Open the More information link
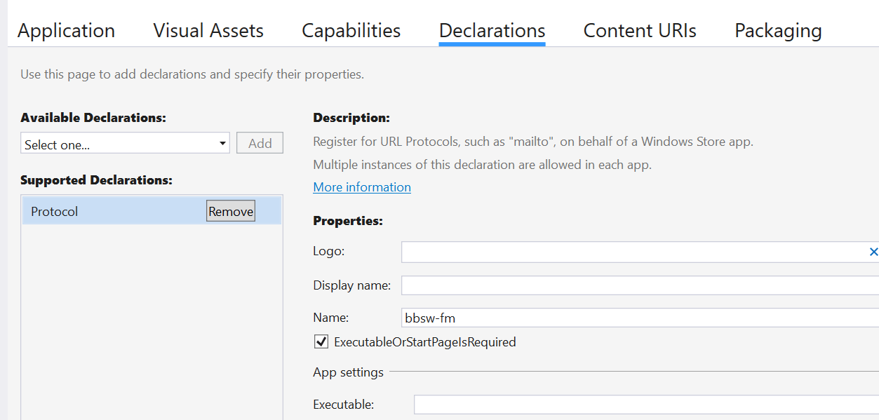The image size is (879, 420). 361,187
